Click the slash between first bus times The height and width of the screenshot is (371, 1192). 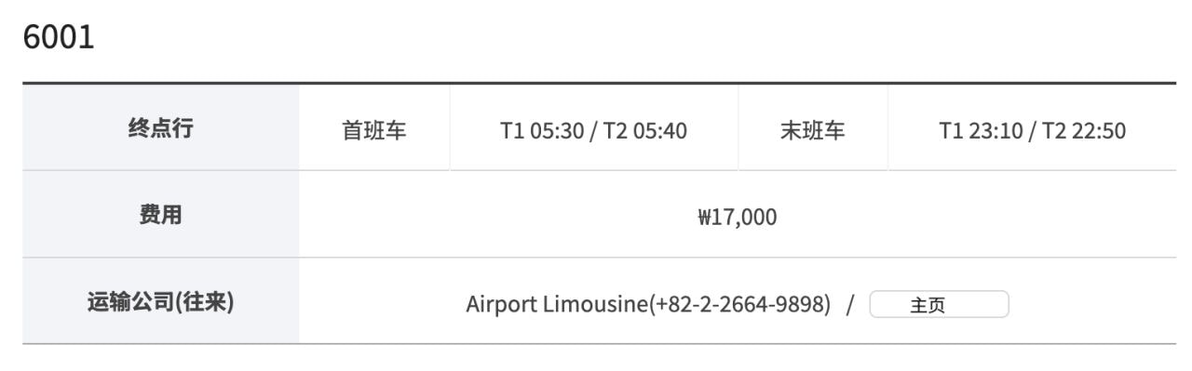coord(594,131)
